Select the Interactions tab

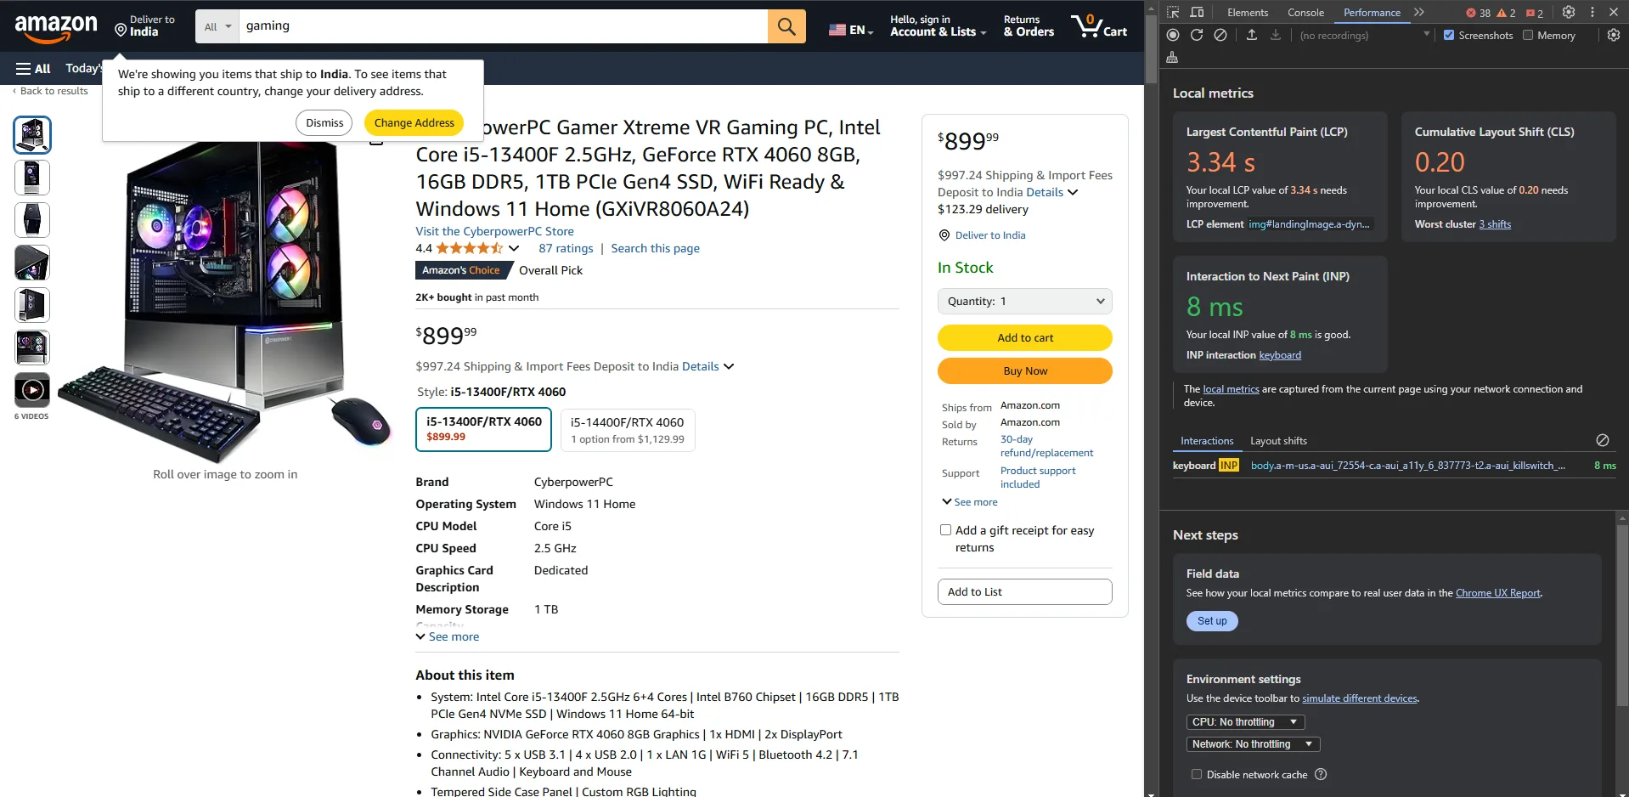coord(1207,441)
